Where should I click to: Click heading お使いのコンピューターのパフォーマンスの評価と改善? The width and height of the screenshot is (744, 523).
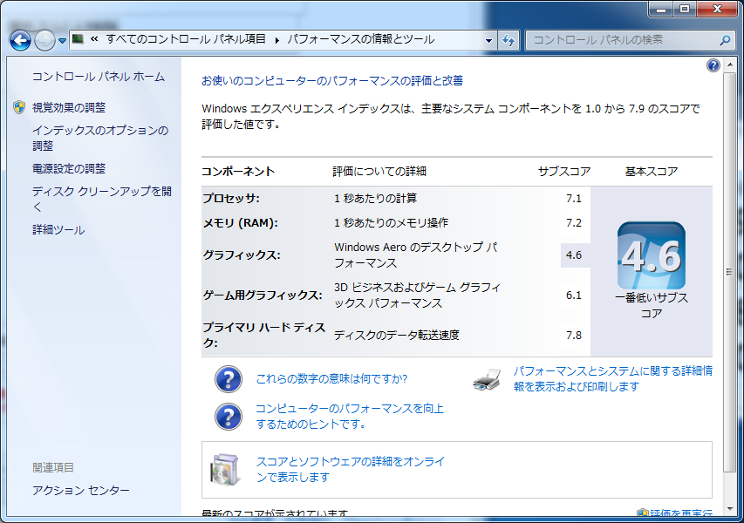click(x=332, y=80)
